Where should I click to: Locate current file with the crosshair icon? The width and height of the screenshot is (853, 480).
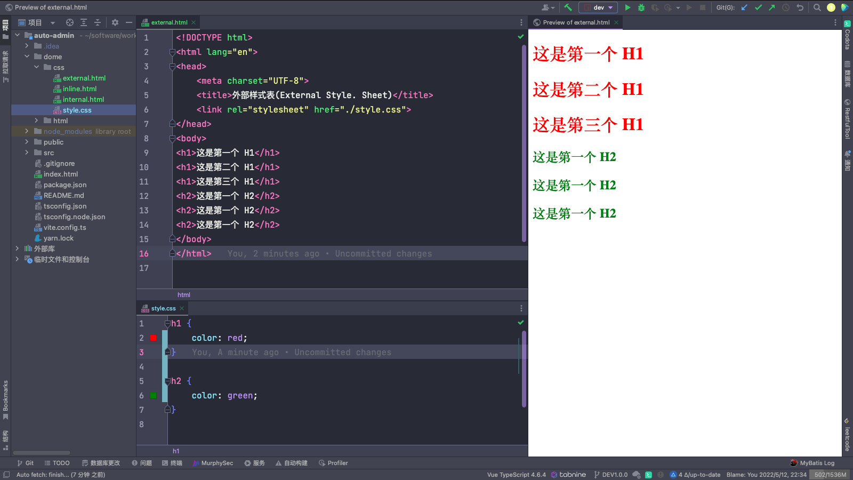pyautogui.click(x=70, y=22)
